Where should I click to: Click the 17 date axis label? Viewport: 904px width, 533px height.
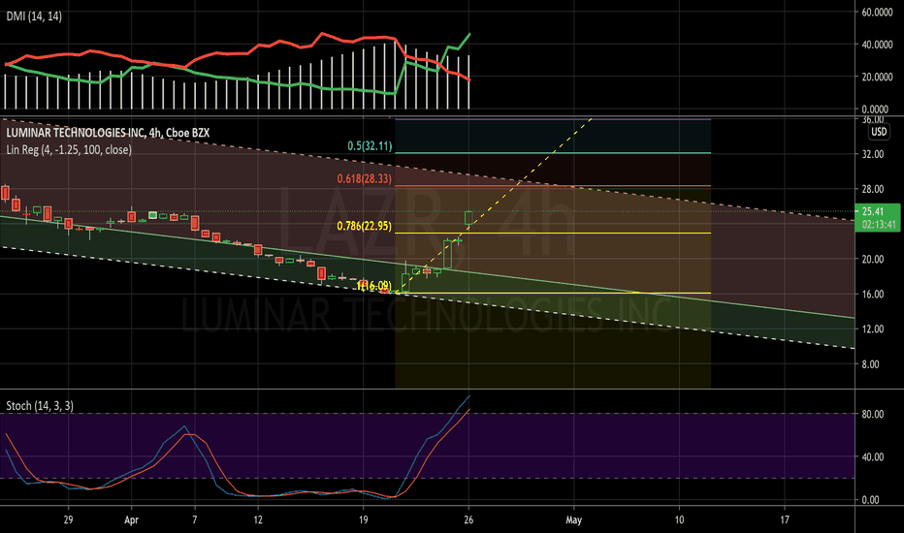[x=785, y=519]
